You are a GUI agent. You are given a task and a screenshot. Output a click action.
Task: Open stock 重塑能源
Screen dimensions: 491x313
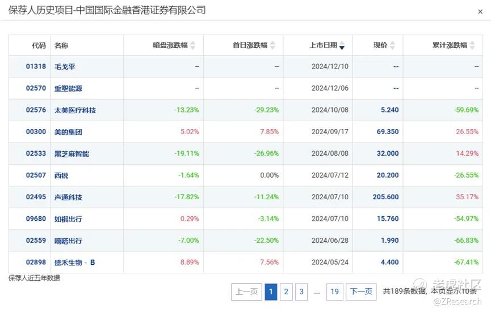click(68, 88)
